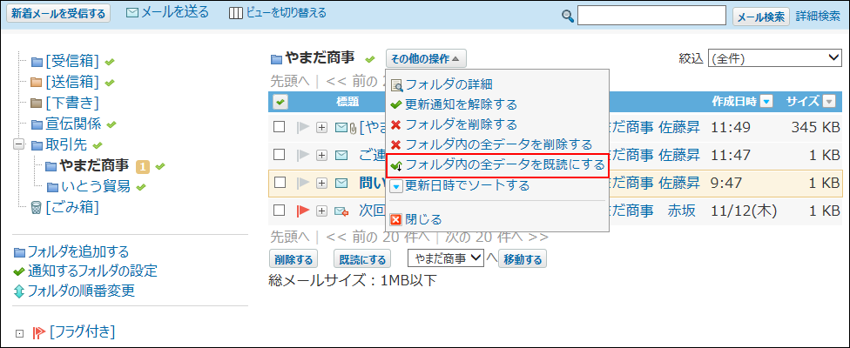Click the フォルダの順番変更 link
The height and width of the screenshot is (348, 850).
point(81,291)
